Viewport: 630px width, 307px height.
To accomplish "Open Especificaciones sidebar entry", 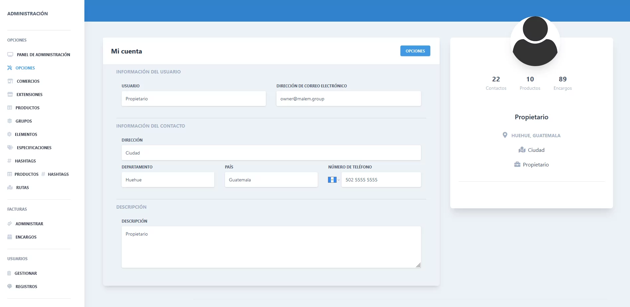I will 34,148.
